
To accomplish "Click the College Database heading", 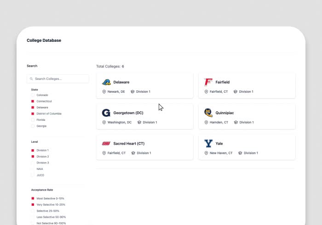I will click(44, 40).
